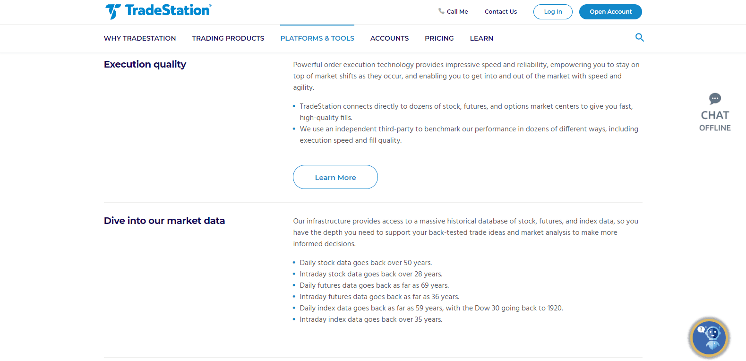Click the CHAT OFFLINE label
The image size is (746, 361).
(x=715, y=121)
